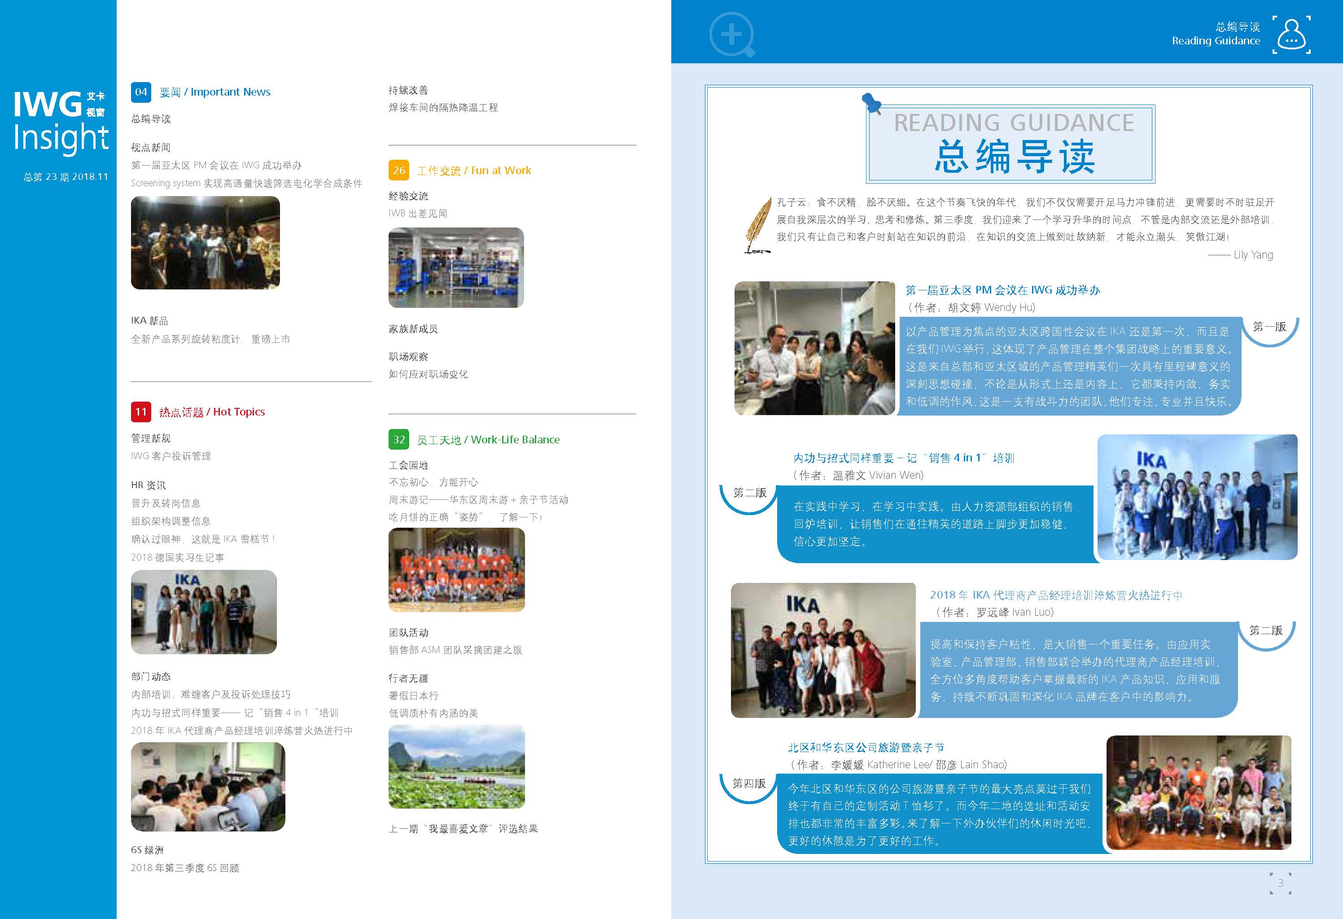Open the 代理商 training IKA group photo
The image size is (1343, 919).
pos(823,650)
